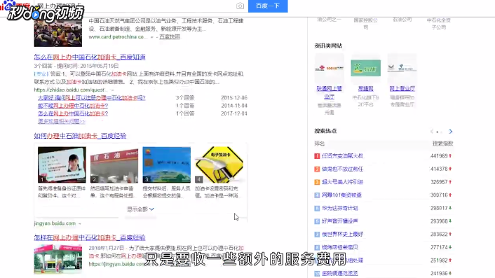Click the blue rank 5 badge
Screen dimensions: 495x278
pyautogui.click(x=318, y=209)
